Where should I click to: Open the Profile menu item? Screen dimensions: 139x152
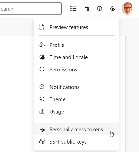(x=76, y=45)
